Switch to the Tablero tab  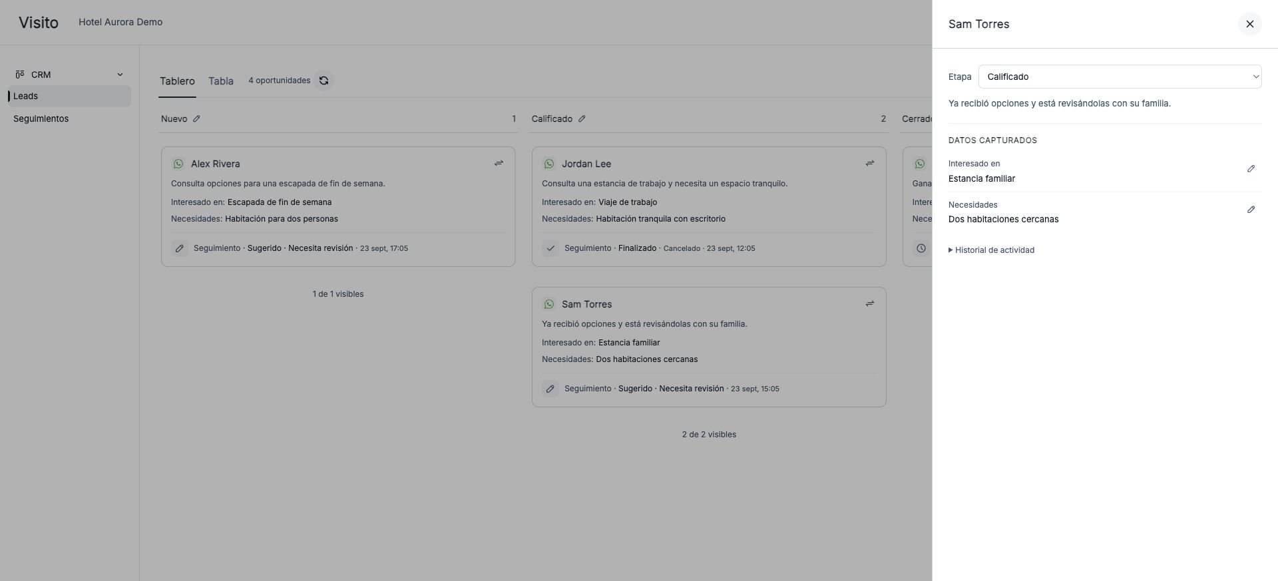(x=177, y=81)
